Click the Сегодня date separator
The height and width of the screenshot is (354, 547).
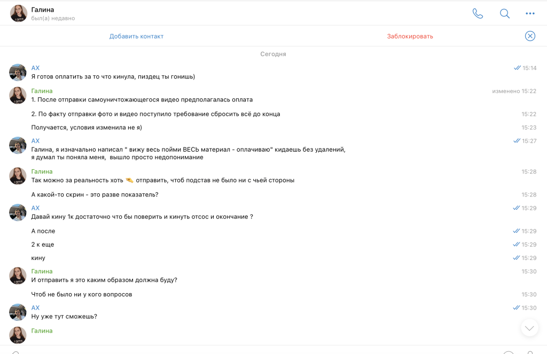pyautogui.click(x=273, y=54)
